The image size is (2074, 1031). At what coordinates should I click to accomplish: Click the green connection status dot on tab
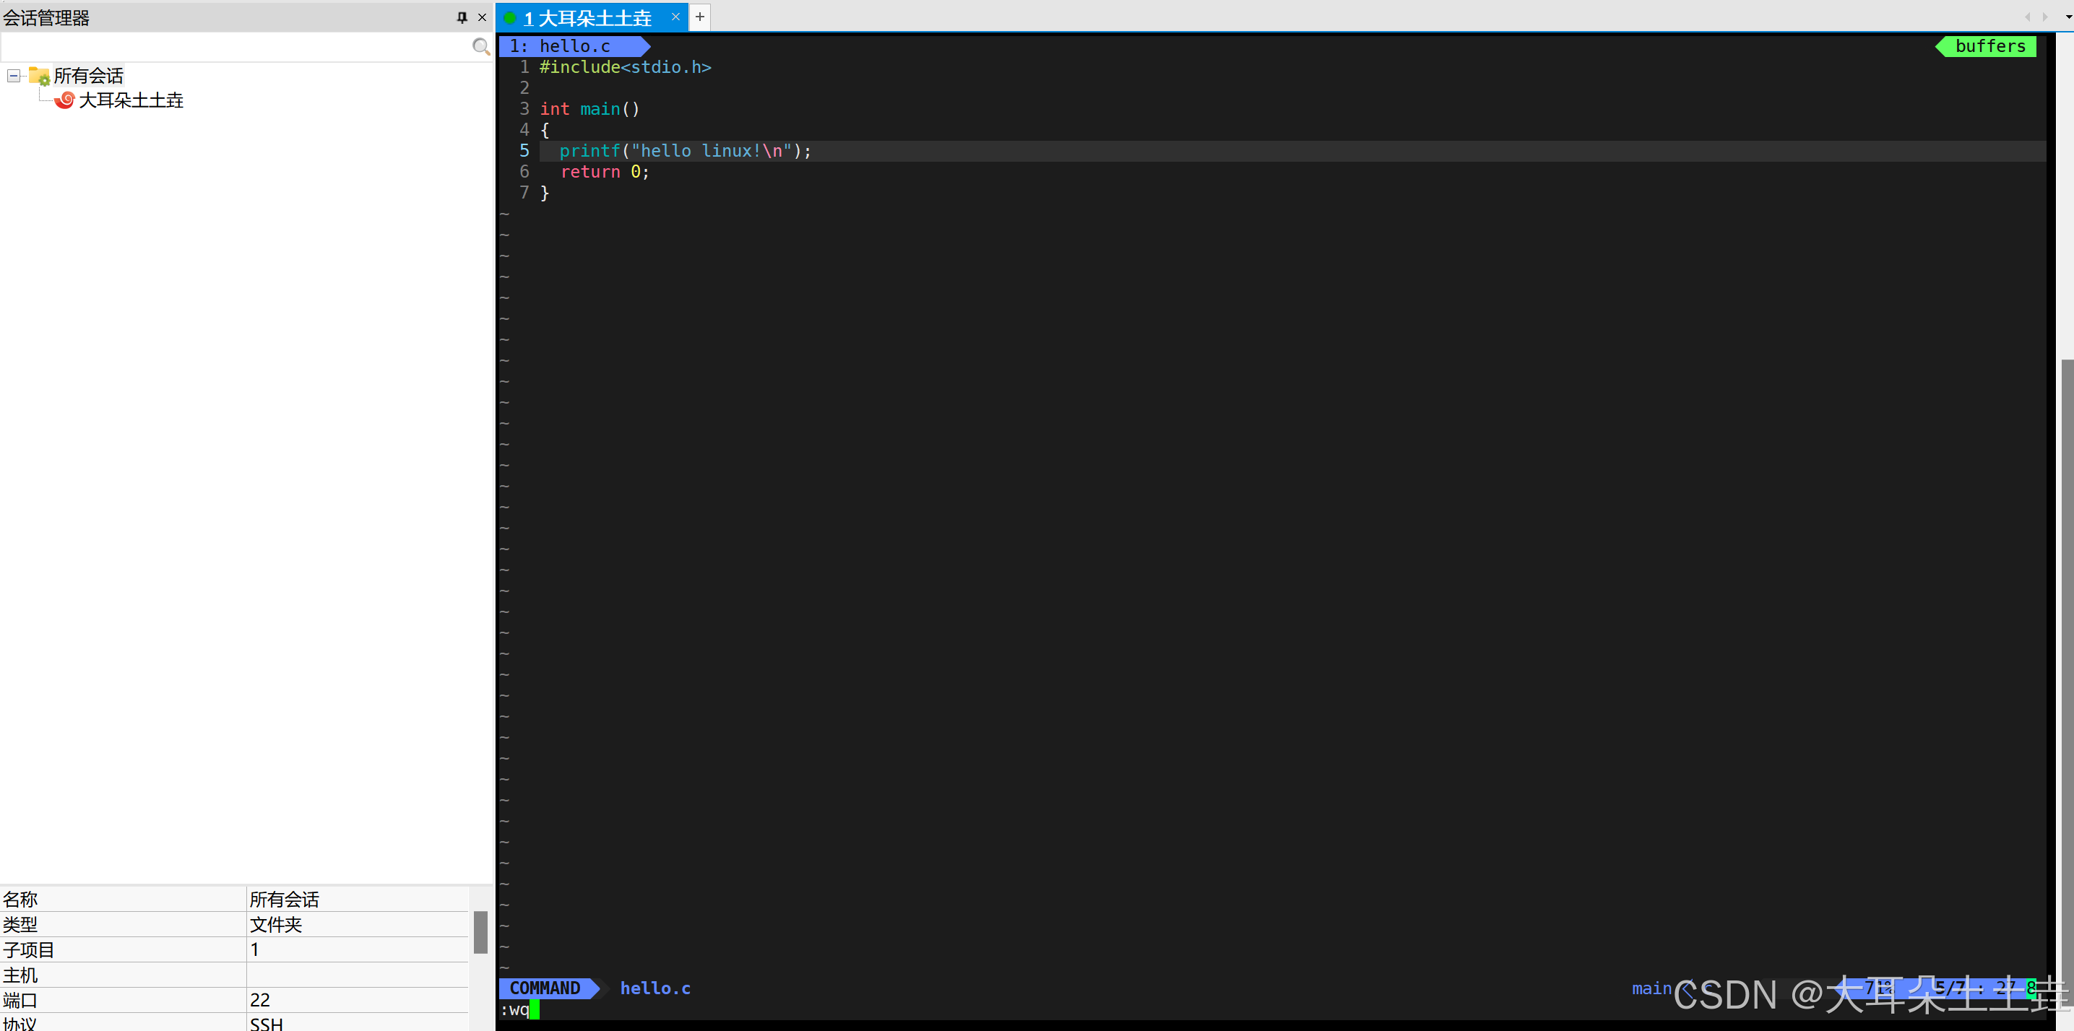click(x=509, y=17)
